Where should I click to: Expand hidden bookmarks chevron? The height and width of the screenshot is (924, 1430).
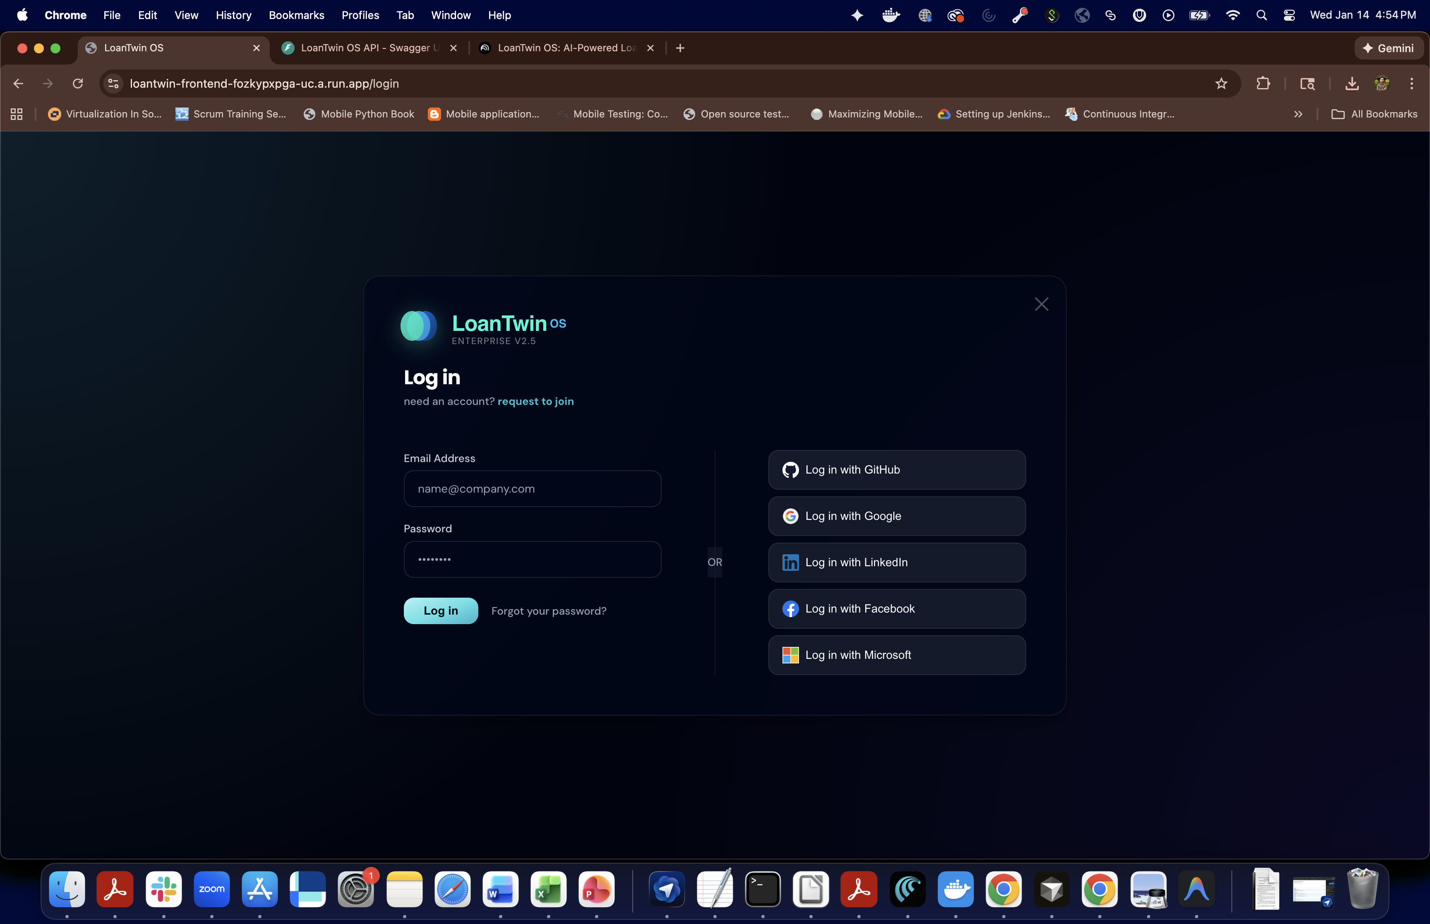click(x=1298, y=114)
